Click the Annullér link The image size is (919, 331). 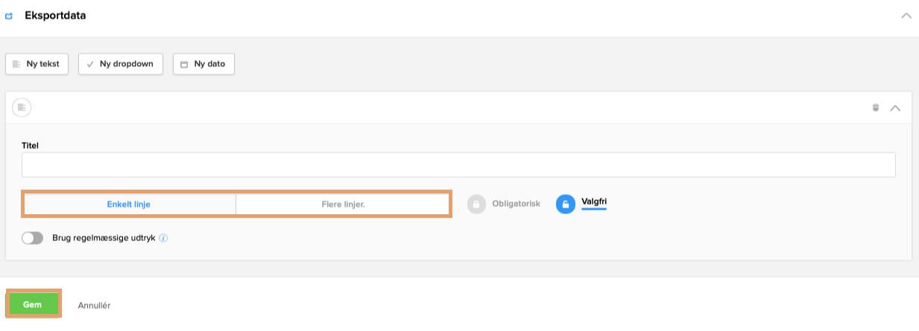[94, 305]
